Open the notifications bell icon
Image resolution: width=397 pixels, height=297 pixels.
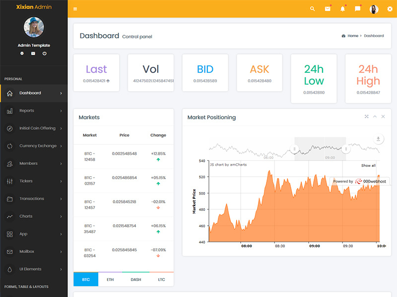(343, 8)
